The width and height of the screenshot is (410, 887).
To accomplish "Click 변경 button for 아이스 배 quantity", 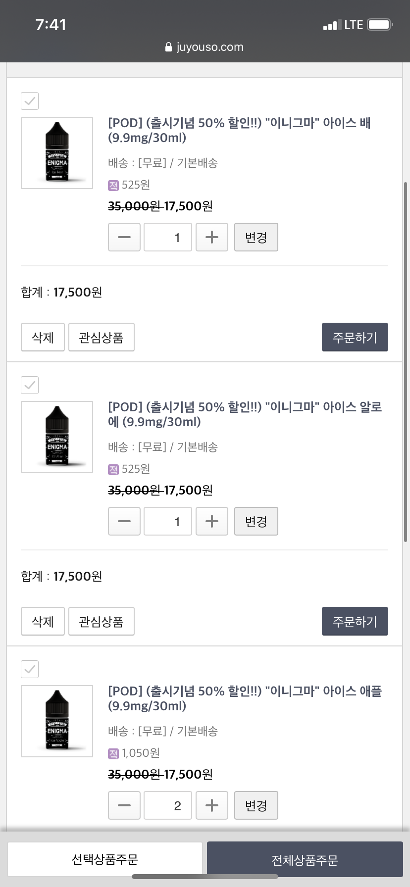I will click(256, 237).
